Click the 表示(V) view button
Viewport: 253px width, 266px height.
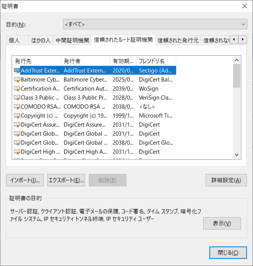(x=222, y=224)
